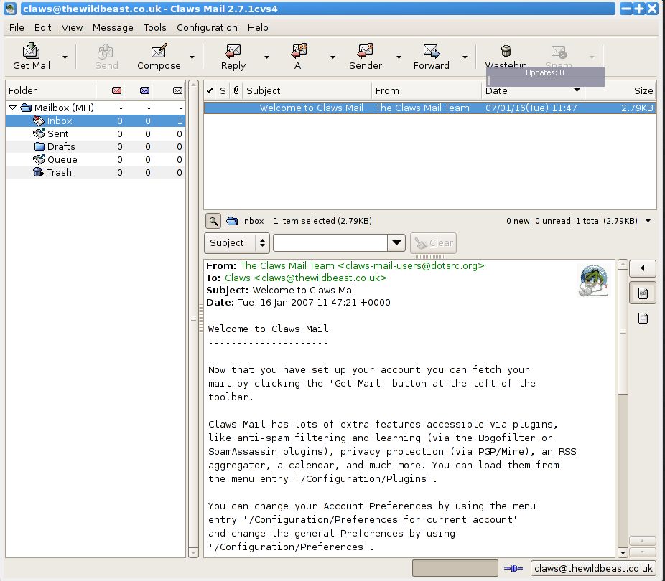665x581 pixels.
Task: Click the greyed Send toolbar icon
Action: tap(106, 57)
